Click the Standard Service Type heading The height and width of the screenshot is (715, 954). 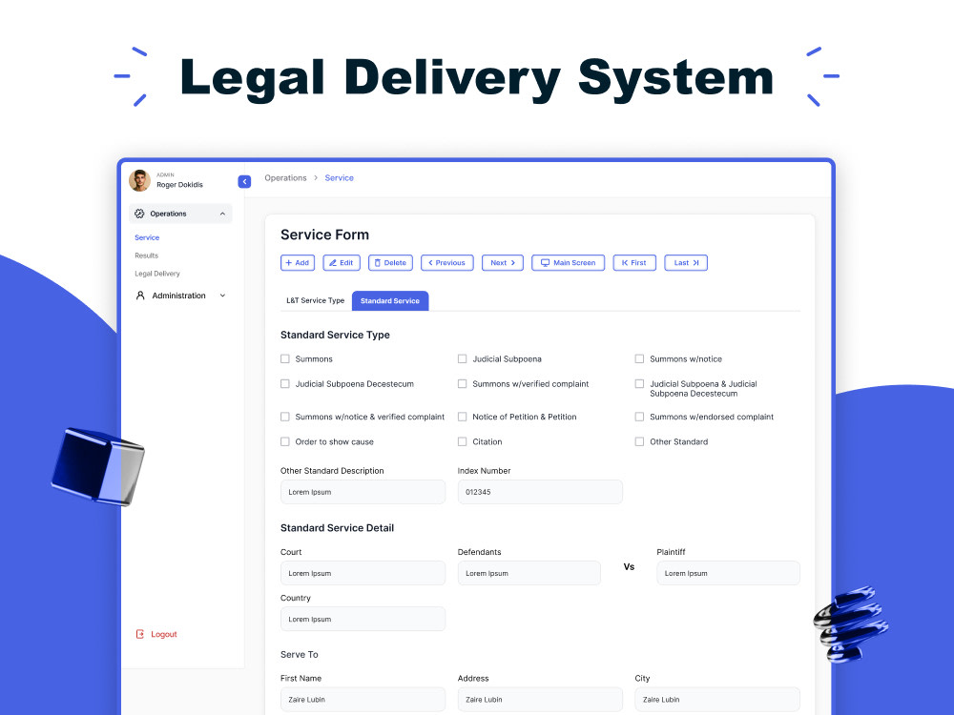pyautogui.click(x=335, y=335)
